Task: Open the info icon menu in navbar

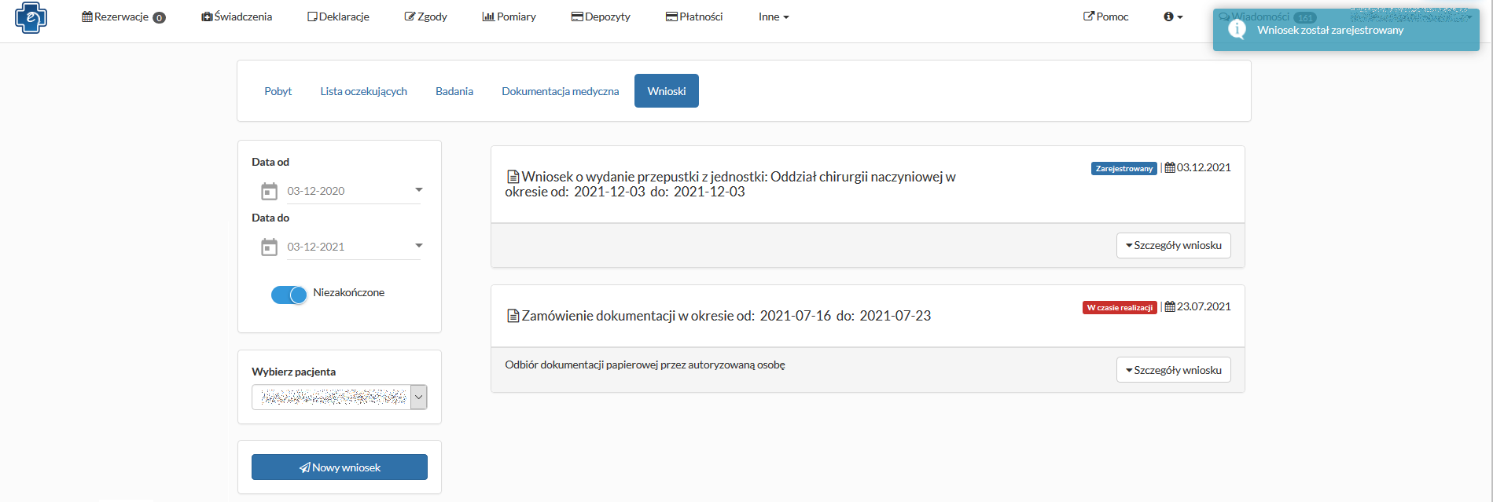Action: click(1172, 16)
